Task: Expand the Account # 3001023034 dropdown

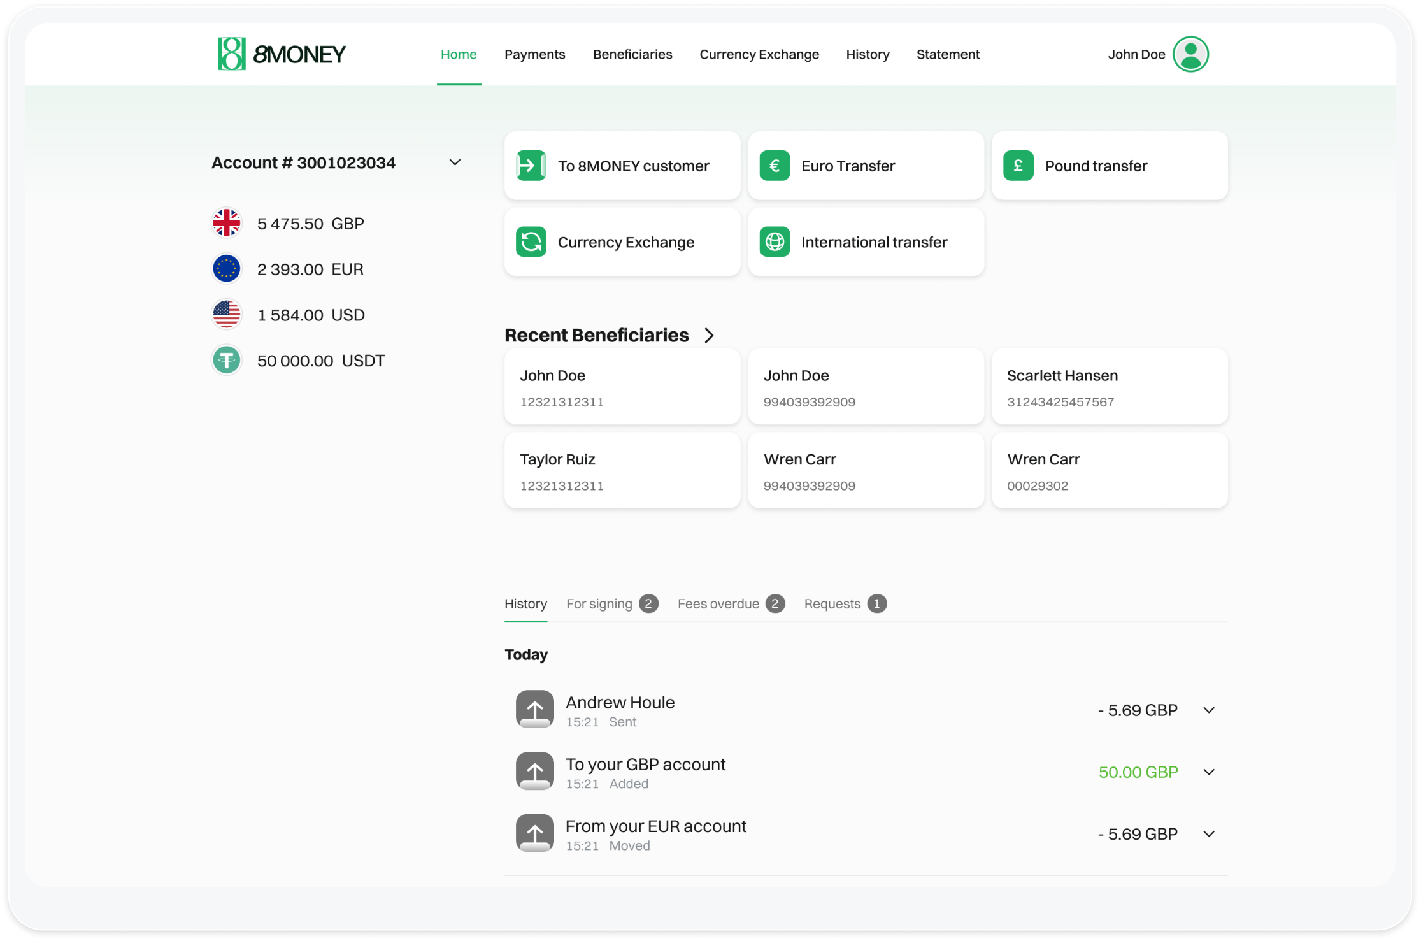Action: (x=455, y=162)
